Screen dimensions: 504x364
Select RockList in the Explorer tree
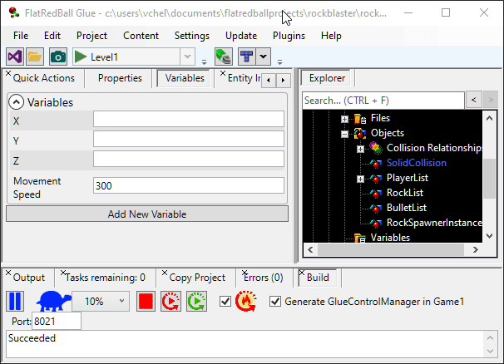pyautogui.click(x=406, y=193)
